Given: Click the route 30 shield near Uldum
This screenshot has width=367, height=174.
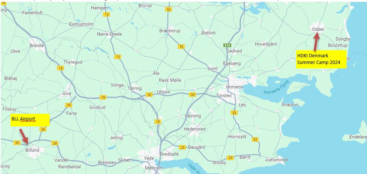Looking at the screenshot, I should pos(149,94).
